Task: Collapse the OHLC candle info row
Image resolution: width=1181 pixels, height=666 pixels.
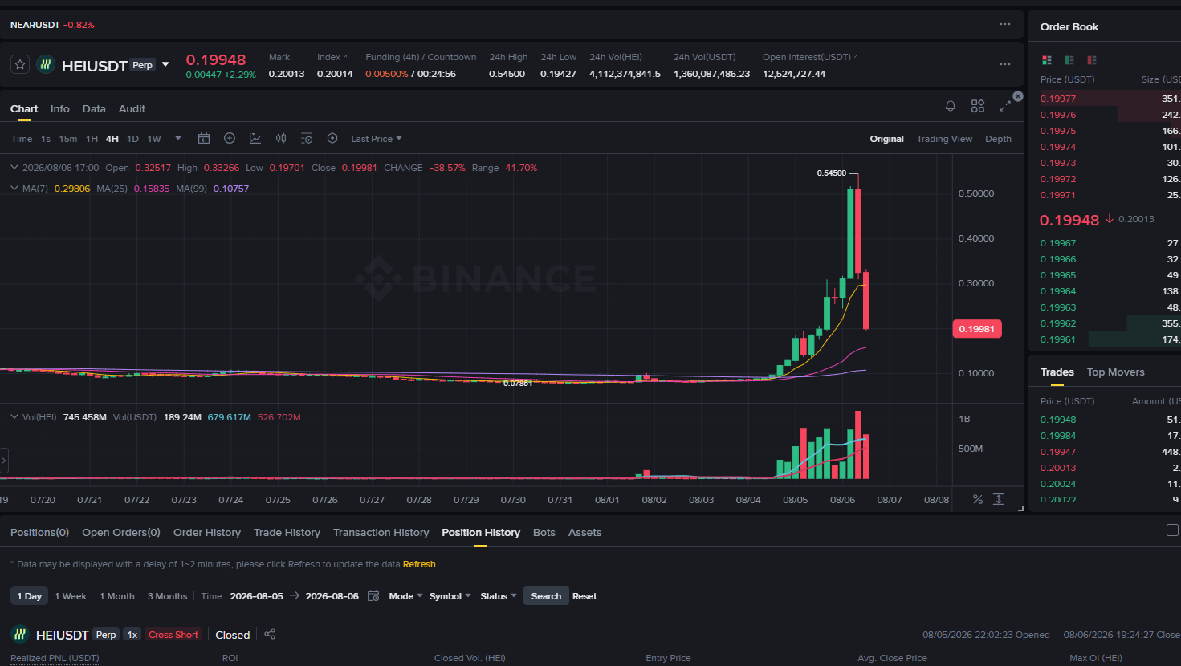Action: (14, 168)
